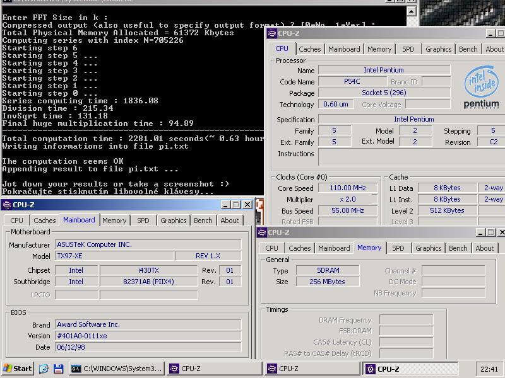The width and height of the screenshot is (505, 378).
Task: Click BIOS Brand field Award Software Inc.
Action: pyautogui.click(x=148, y=324)
